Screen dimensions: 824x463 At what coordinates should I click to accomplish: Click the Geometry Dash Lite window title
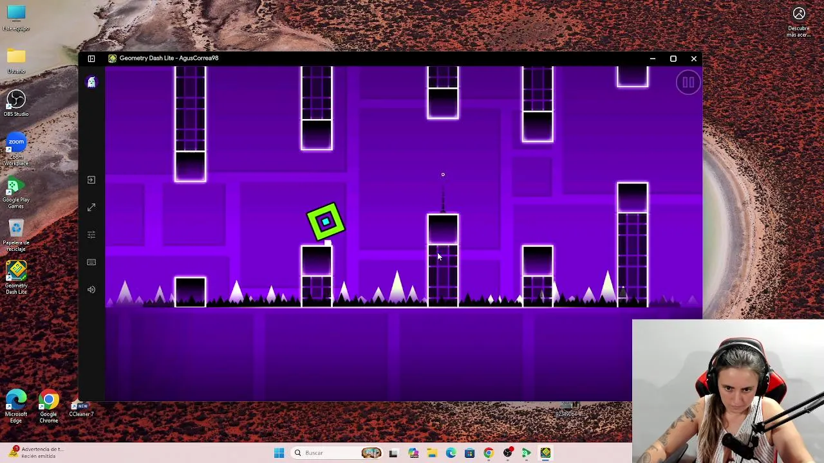(x=169, y=58)
